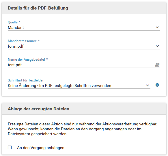
Task: Click the Mandantressource field label
Action: click(22, 41)
